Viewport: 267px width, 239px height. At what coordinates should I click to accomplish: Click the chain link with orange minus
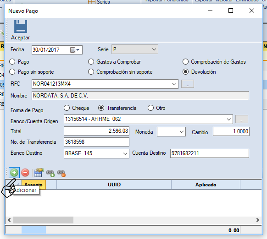[61, 173]
